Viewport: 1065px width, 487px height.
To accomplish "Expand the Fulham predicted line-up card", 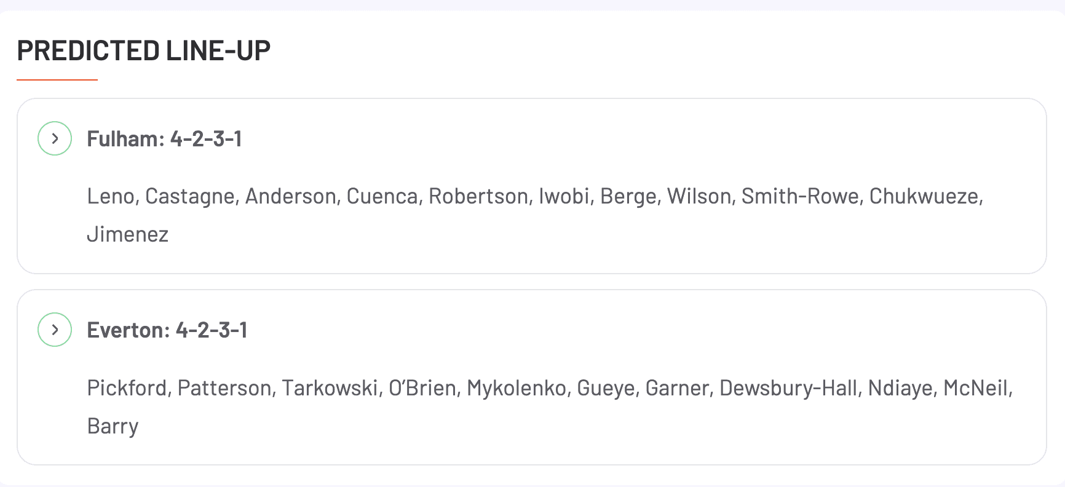I will (54, 138).
